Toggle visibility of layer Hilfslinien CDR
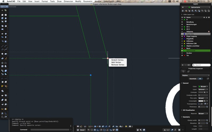Image resolution: width=212 pixels, height=132 pixels. pyautogui.click(x=182, y=44)
